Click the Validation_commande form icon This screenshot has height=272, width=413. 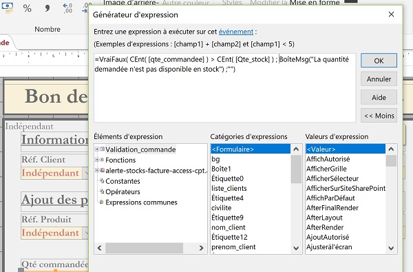pos(102,149)
